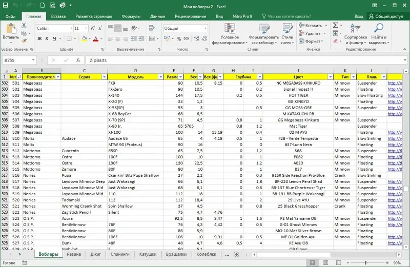Open filter dropdown for Серия column

coord(105,77)
